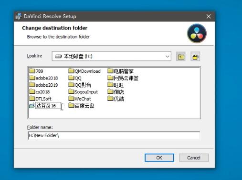The width and height of the screenshot is (242, 180).
Task: Click the DaVinci Resolve logo
Action: [x=197, y=33]
